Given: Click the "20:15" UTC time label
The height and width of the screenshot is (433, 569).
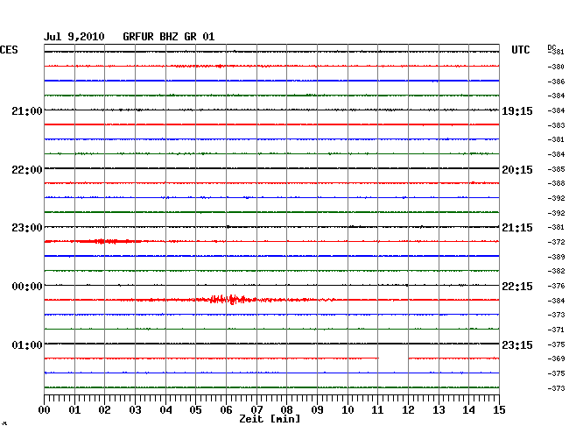Looking at the screenshot, I should coord(517,170).
